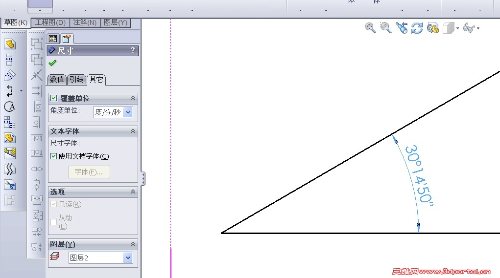Select the Broken-out Section tool
This screenshot has height=278, width=500.
(10, 153)
